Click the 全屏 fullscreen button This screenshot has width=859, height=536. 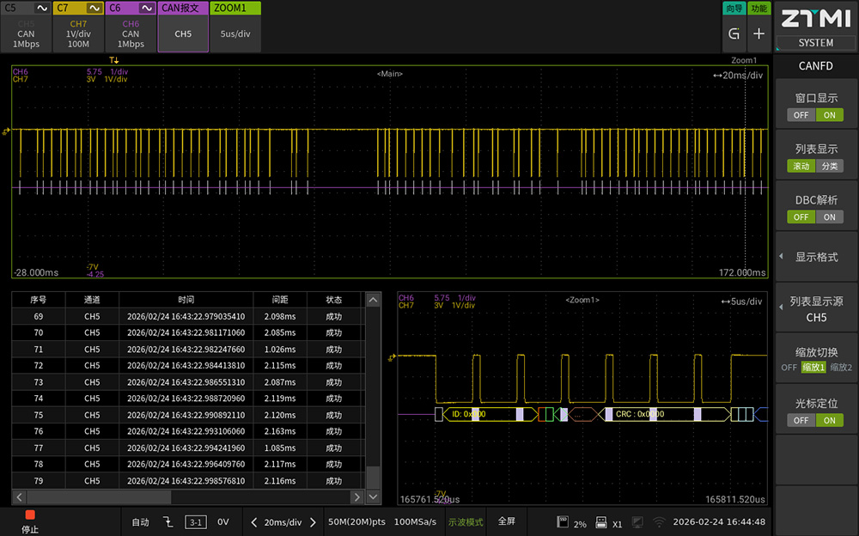pos(507,521)
